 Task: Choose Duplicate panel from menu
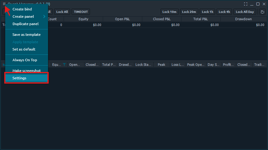tap(25, 24)
